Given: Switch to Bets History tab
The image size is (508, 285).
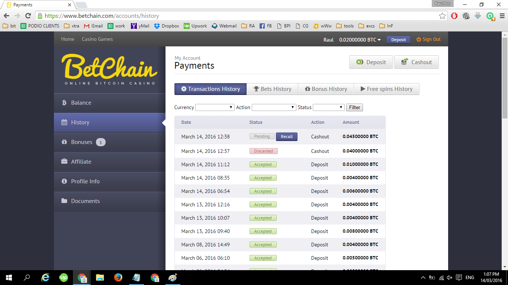Looking at the screenshot, I should coord(273,89).
